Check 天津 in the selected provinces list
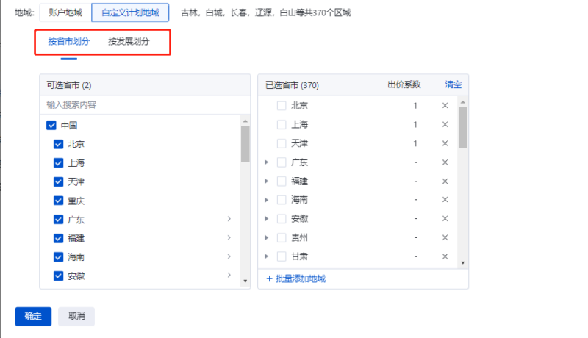 282,143
